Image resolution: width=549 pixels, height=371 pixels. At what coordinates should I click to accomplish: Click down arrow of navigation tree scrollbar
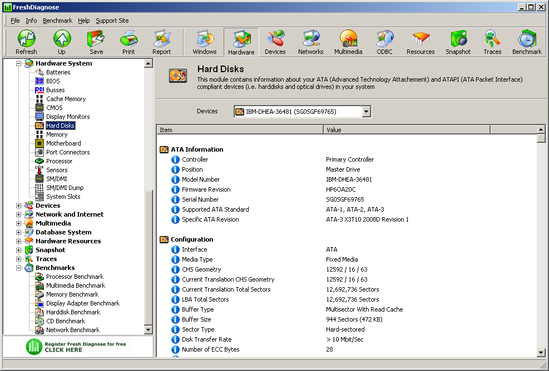149,330
